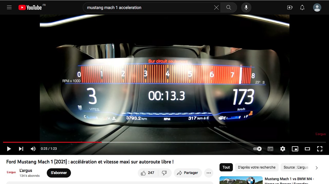Seek on the red video progress bar
The width and height of the screenshot is (329, 184).
click(x=164, y=142)
